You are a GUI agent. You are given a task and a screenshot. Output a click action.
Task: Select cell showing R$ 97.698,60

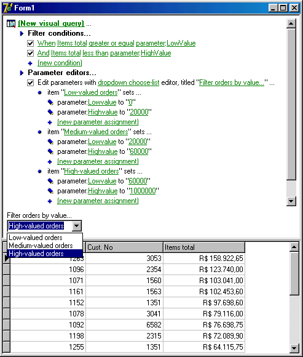point(204,303)
